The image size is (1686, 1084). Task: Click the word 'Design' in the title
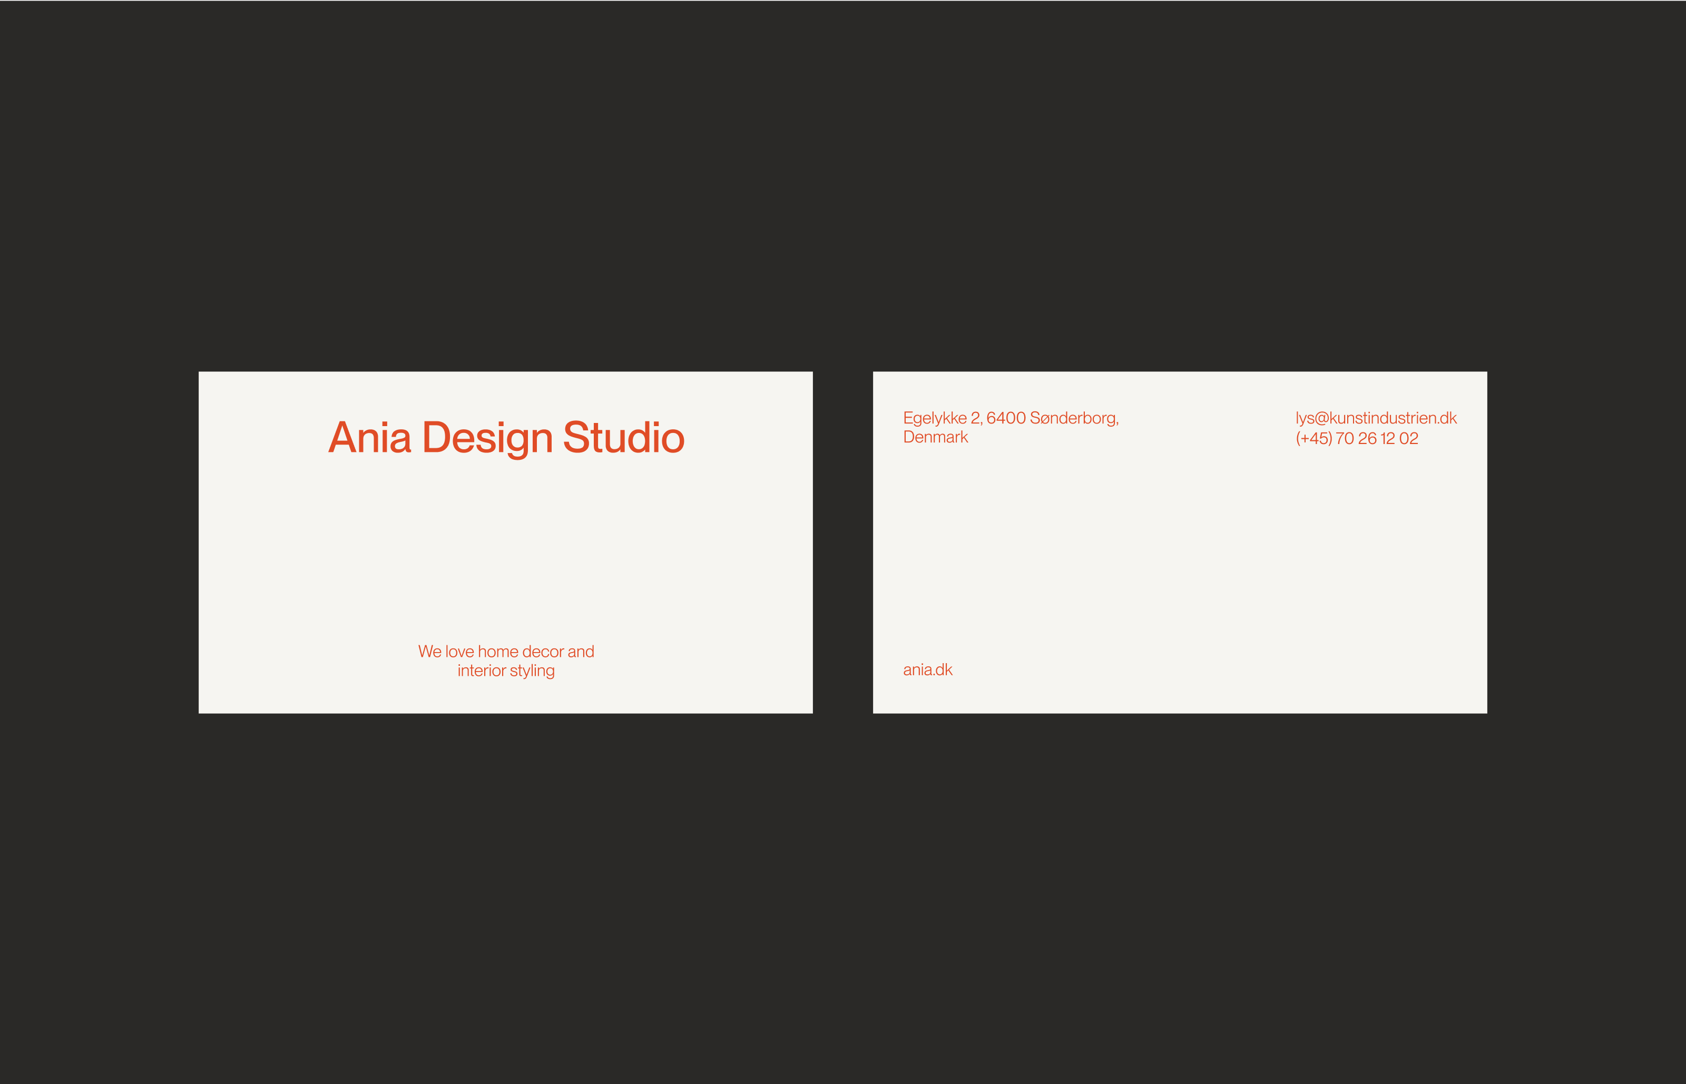coord(487,438)
